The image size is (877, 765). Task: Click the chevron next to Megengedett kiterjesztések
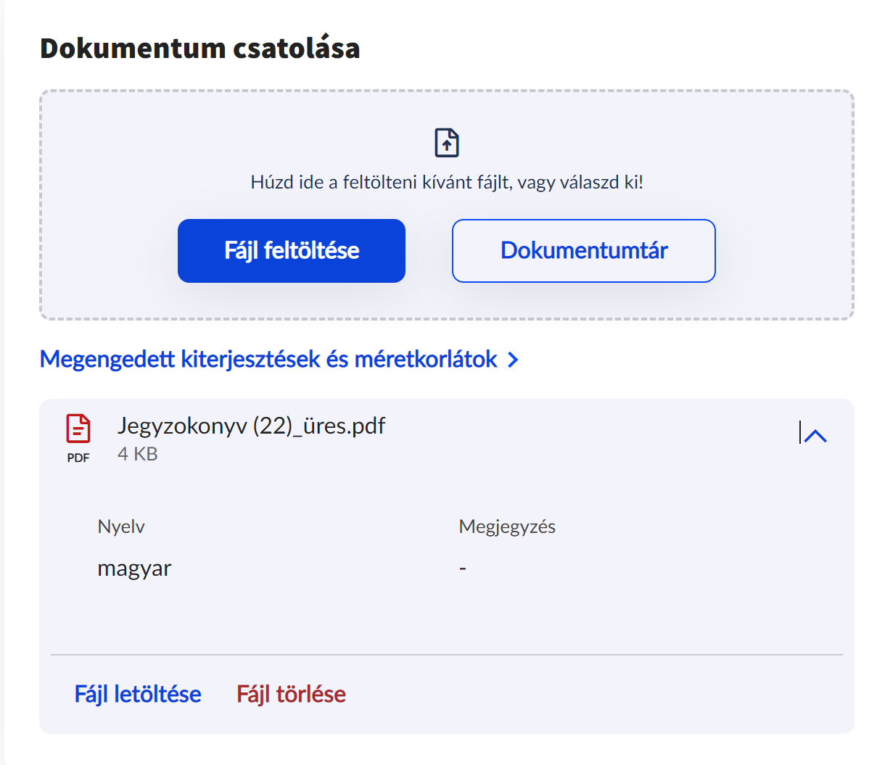point(513,360)
